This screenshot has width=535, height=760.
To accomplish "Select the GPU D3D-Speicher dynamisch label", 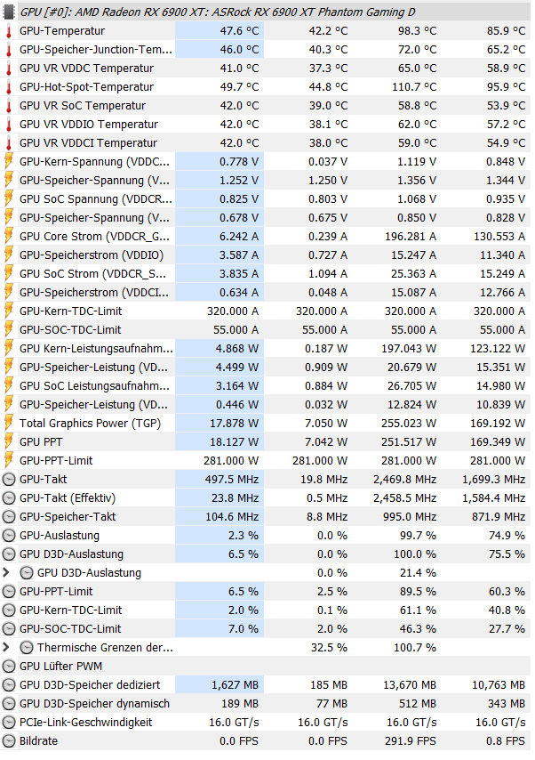I will point(94,704).
